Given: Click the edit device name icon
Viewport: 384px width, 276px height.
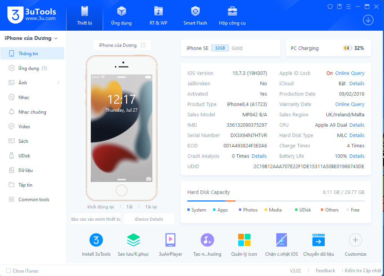Looking at the screenshot, I should click(x=143, y=45).
